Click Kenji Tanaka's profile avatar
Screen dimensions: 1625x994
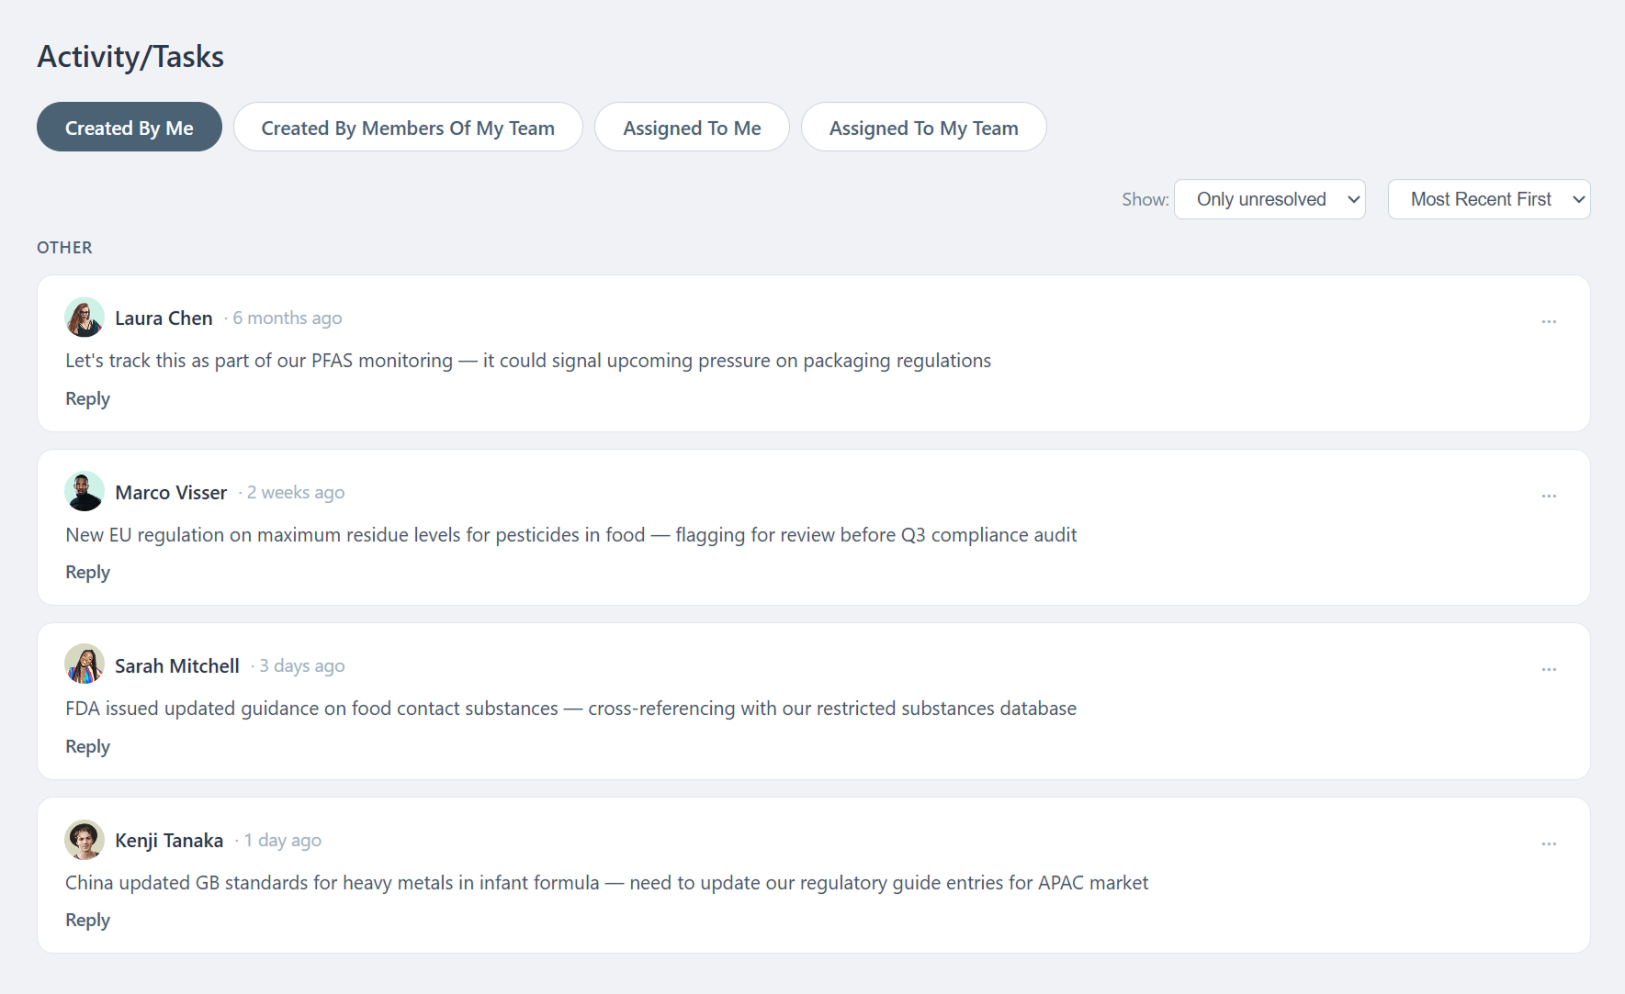tap(84, 839)
